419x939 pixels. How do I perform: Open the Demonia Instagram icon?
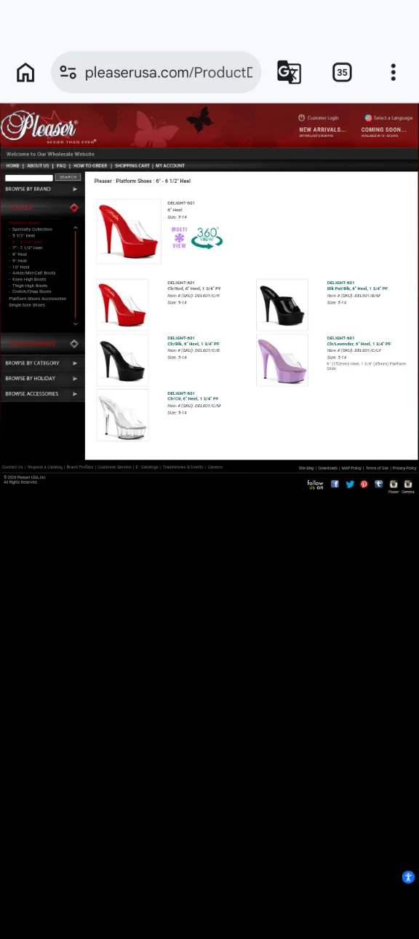[x=408, y=484]
